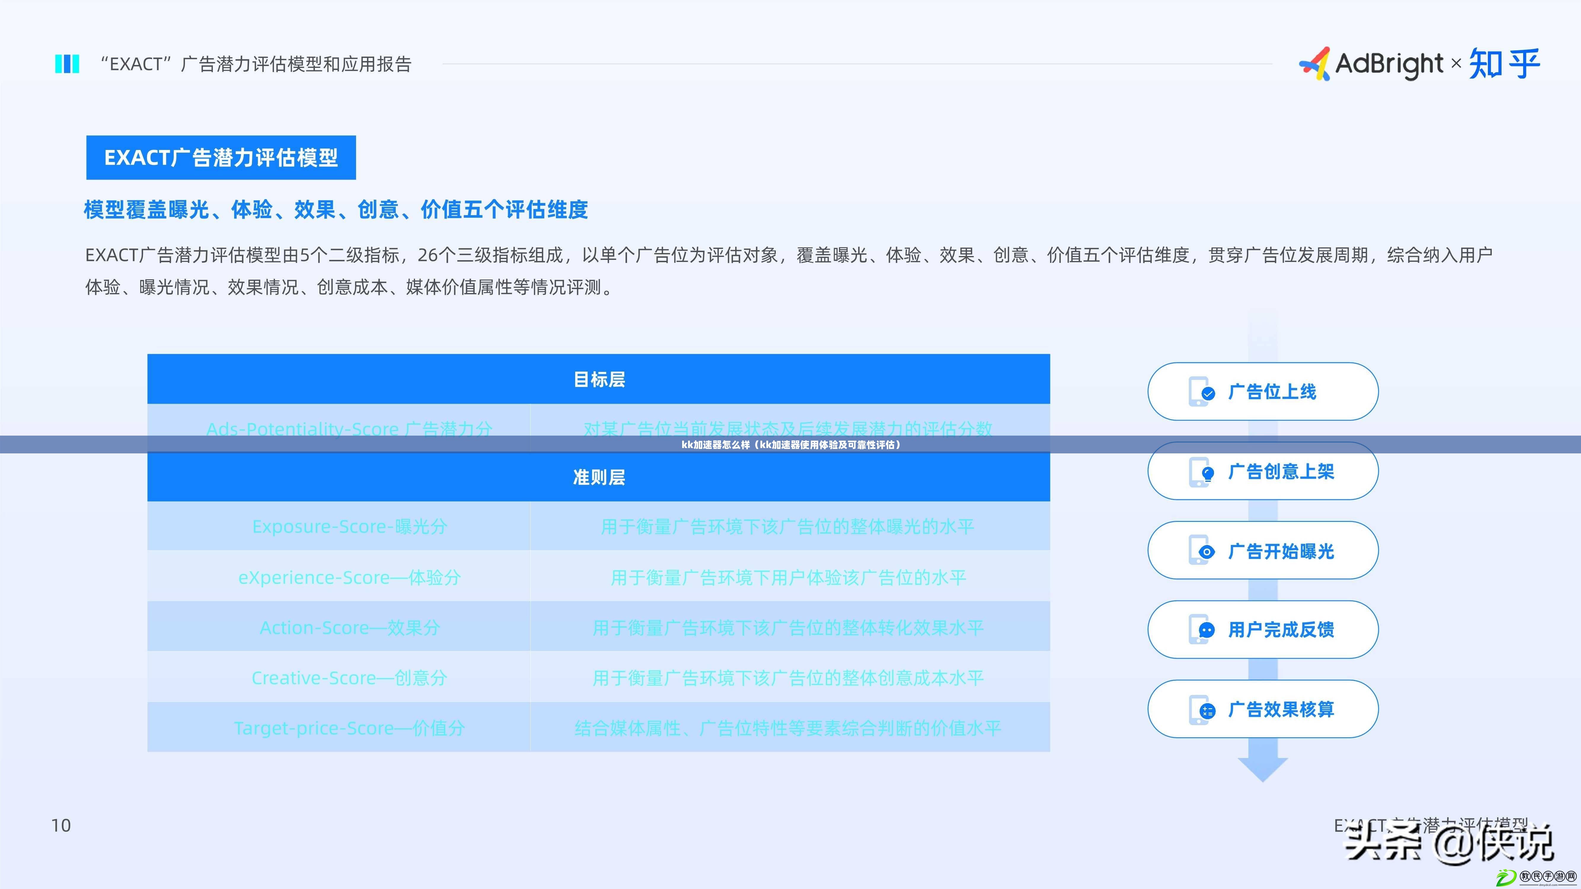This screenshot has width=1581, height=889.
Task: Click the EXACT广告潜力评估模型 blue title box
Action: [221, 158]
